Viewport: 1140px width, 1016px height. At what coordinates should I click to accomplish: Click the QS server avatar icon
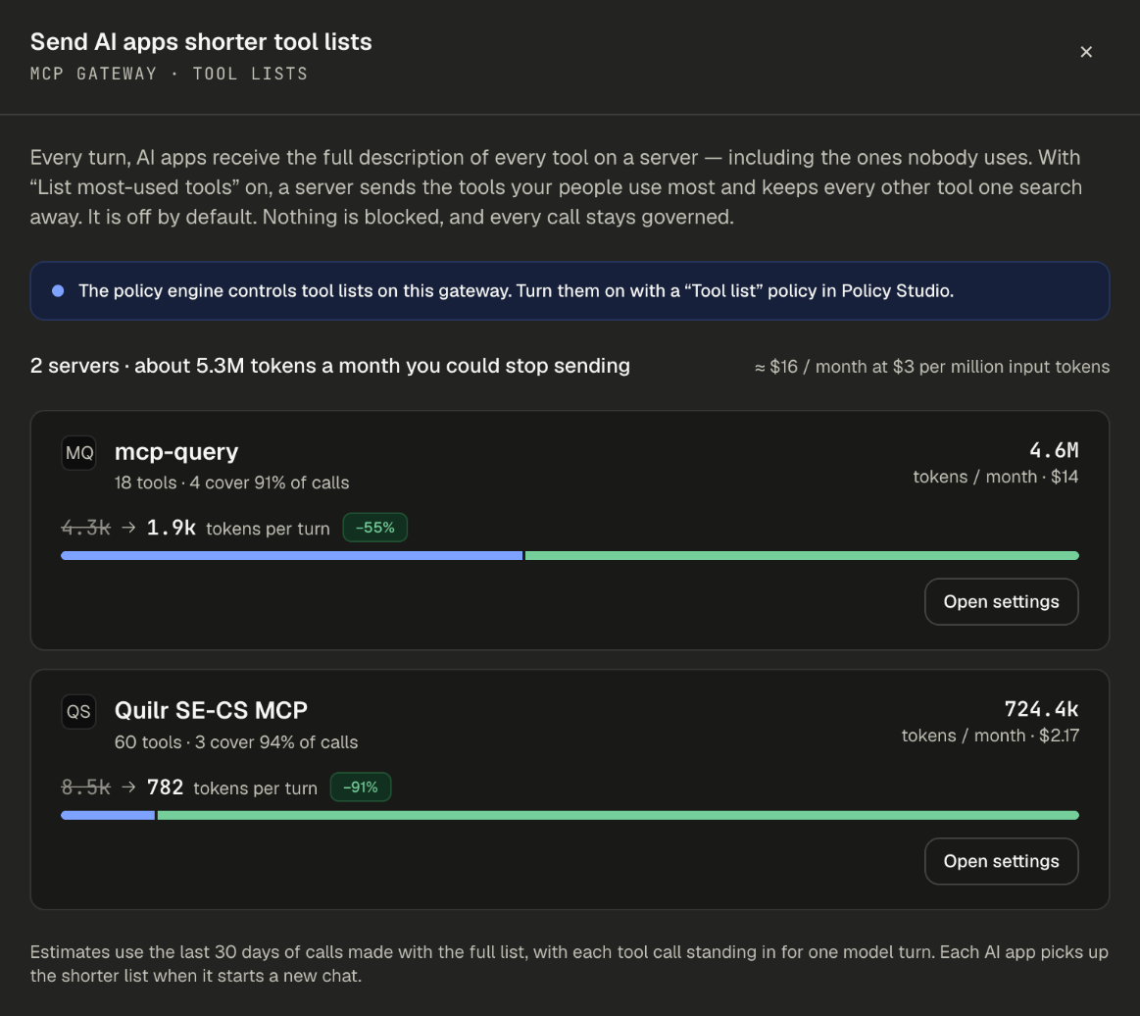tap(78, 712)
